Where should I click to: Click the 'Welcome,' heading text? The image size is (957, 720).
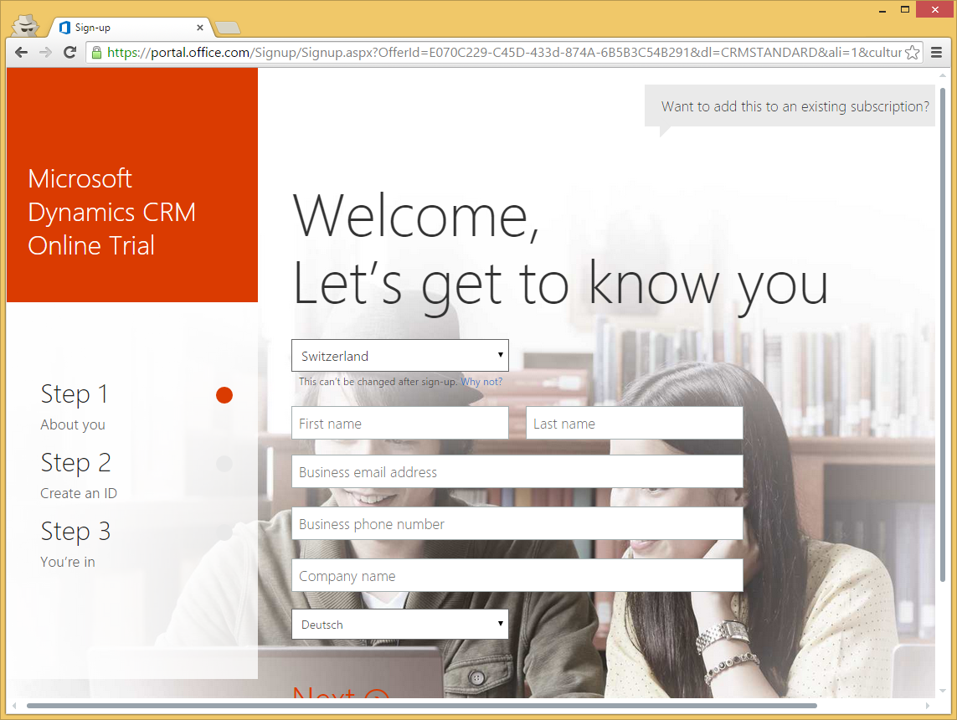point(416,216)
